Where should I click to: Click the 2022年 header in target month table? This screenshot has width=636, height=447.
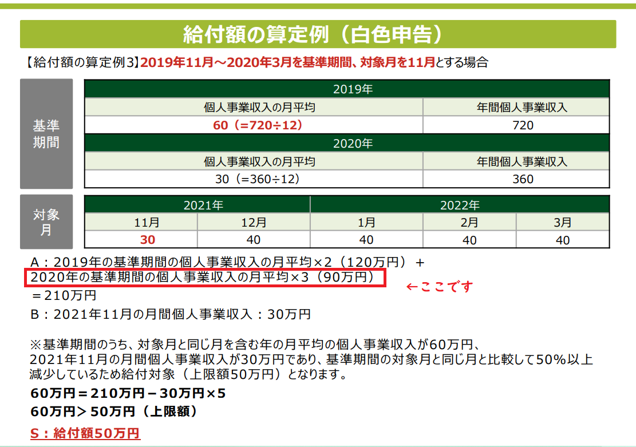click(460, 205)
